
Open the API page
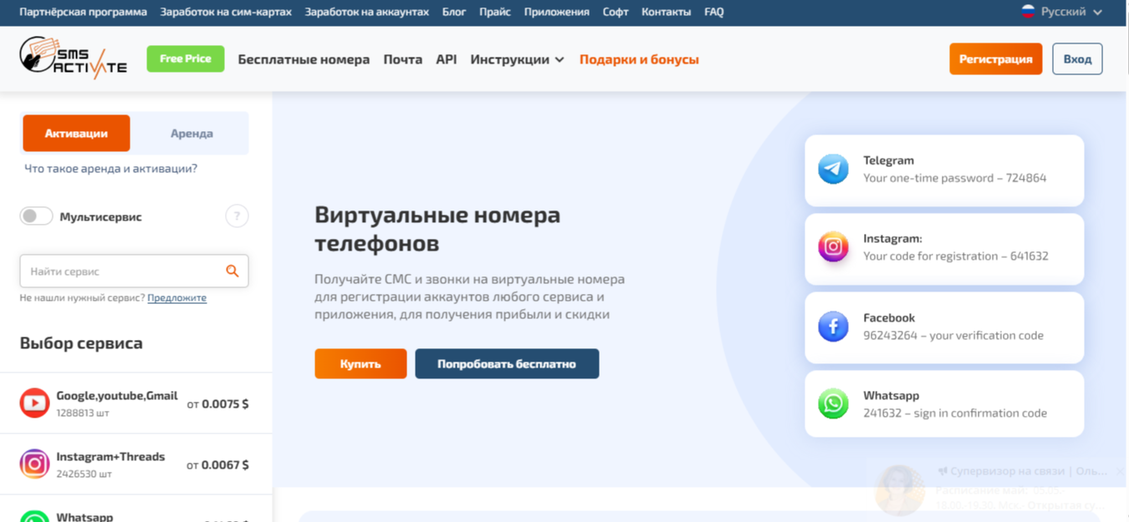click(x=447, y=59)
